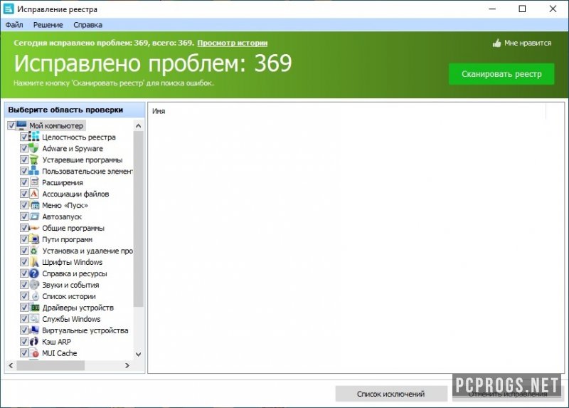Image resolution: width=569 pixels, height=408 pixels.
Task: Click the Целостность реестра icon
Action: point(34,137)
